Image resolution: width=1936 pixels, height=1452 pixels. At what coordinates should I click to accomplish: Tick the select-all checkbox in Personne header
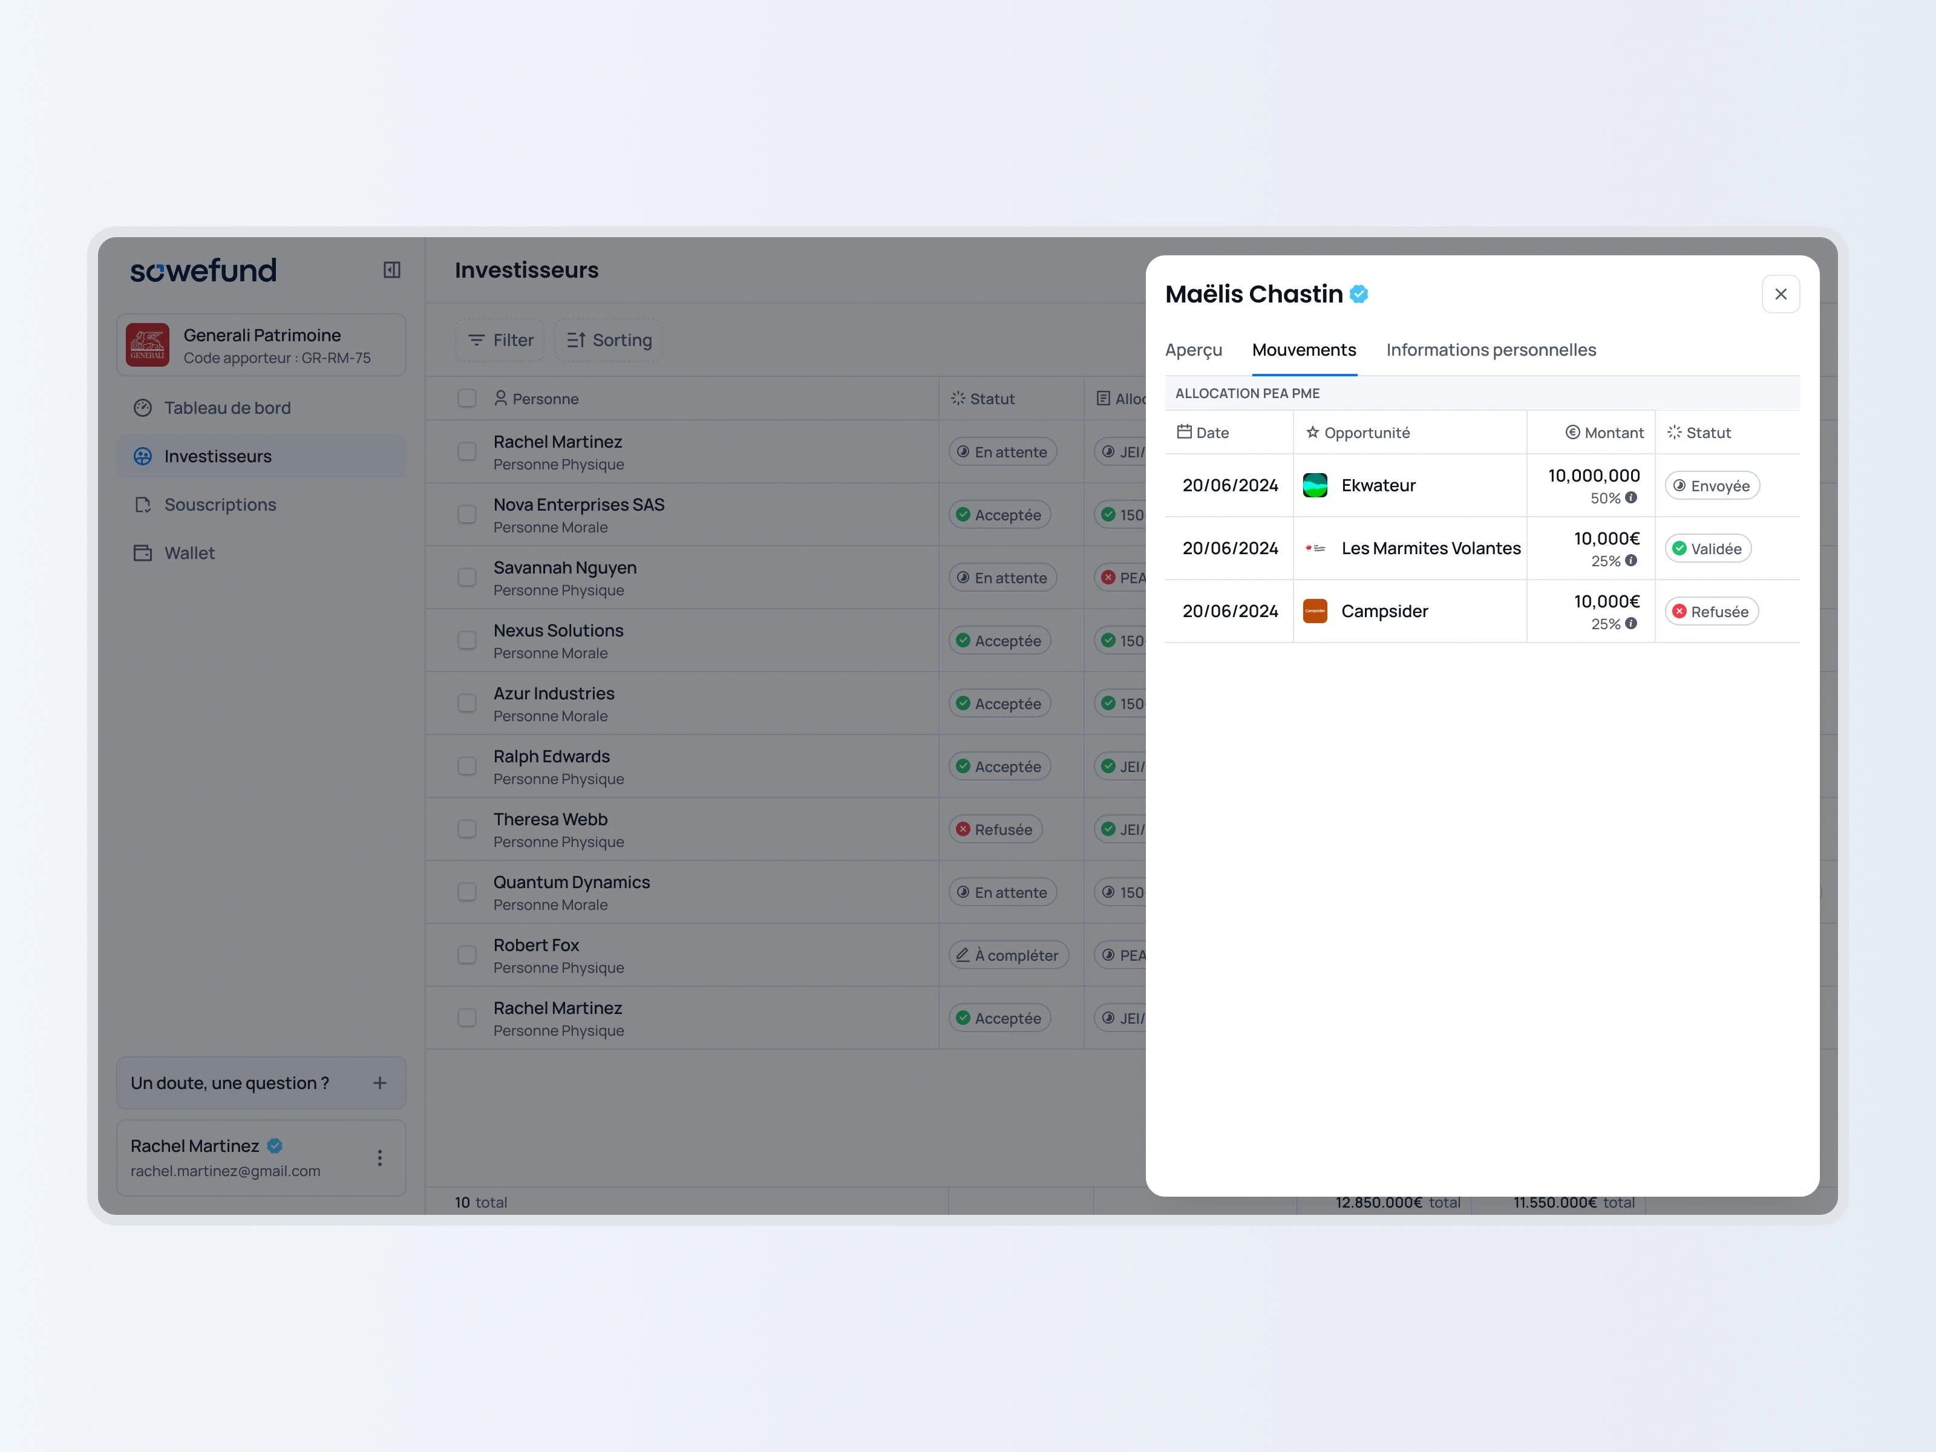click(466, 398)
